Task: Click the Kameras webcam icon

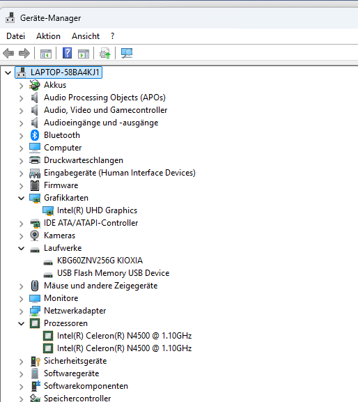Action: [35, 235]
